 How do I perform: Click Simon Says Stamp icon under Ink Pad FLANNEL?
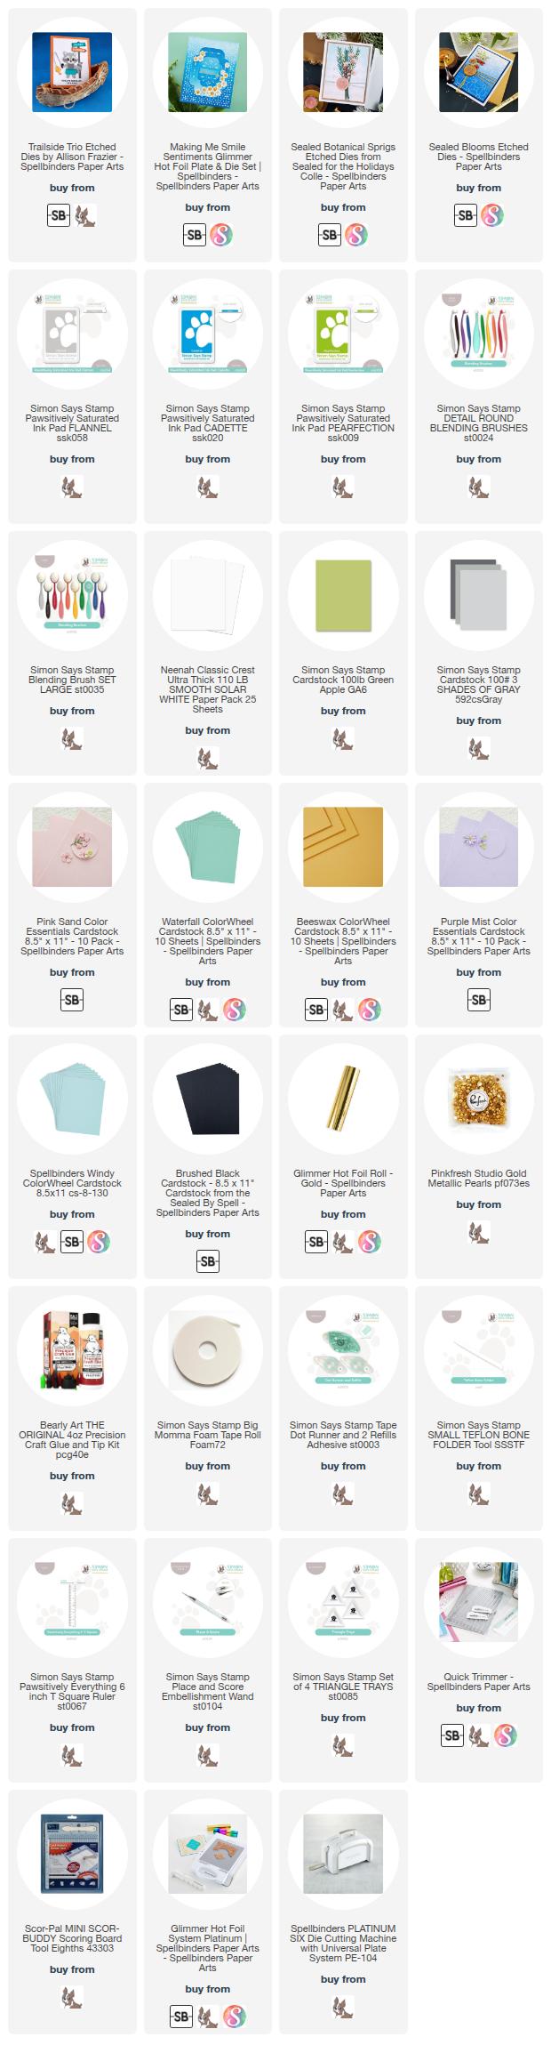pos(72,487)
